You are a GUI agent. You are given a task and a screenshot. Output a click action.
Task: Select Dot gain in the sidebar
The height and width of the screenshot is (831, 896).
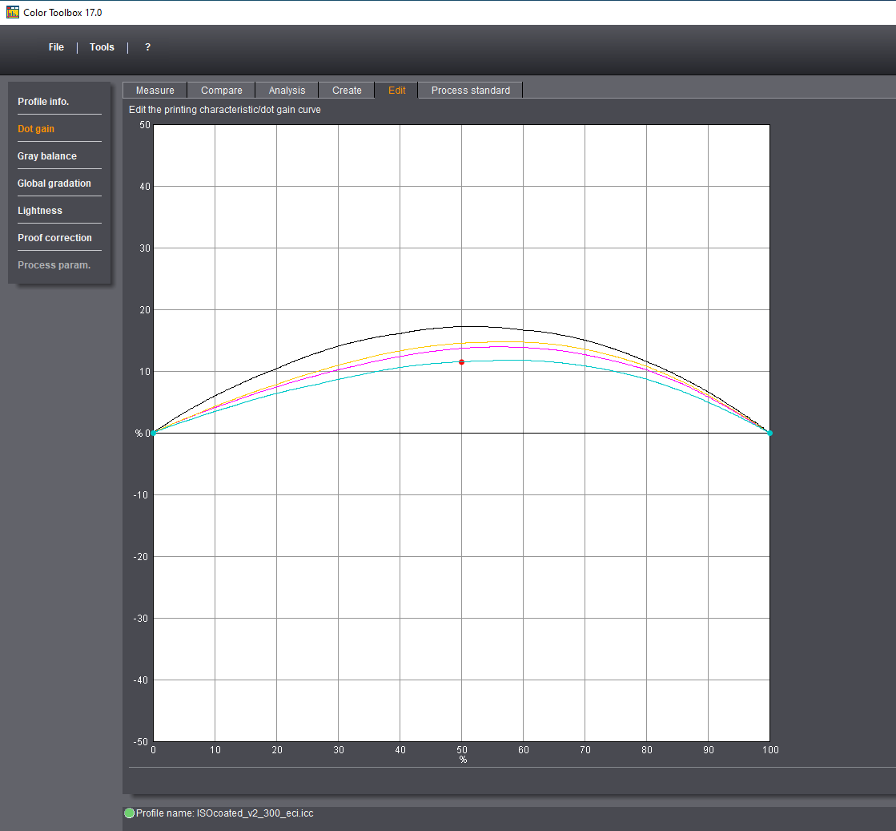[36, 129]
